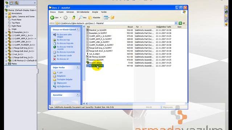Image resolution: width=232 pixels, height=130 pixels.
Task: Toggle the Klasörler folders pane
Action: point(94,18)
